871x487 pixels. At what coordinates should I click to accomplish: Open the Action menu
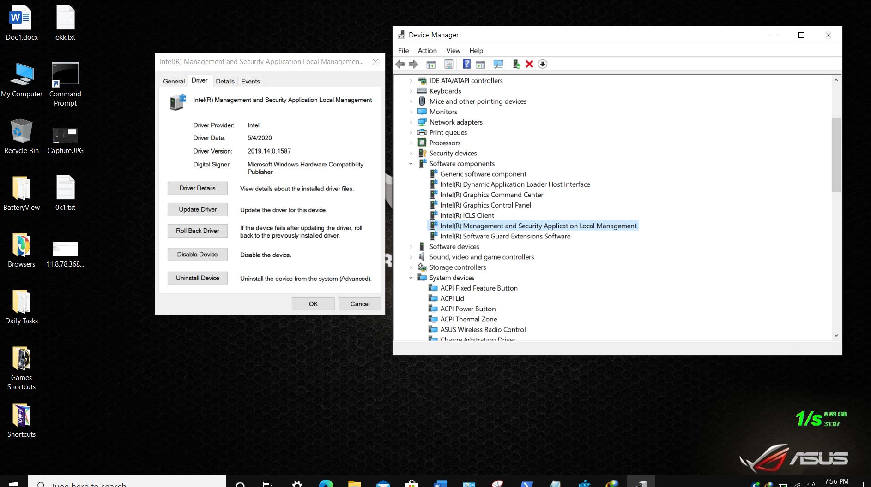click(427, 51)
